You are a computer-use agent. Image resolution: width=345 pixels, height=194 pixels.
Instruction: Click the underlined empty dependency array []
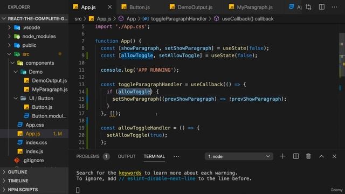[x=113, y=114]
